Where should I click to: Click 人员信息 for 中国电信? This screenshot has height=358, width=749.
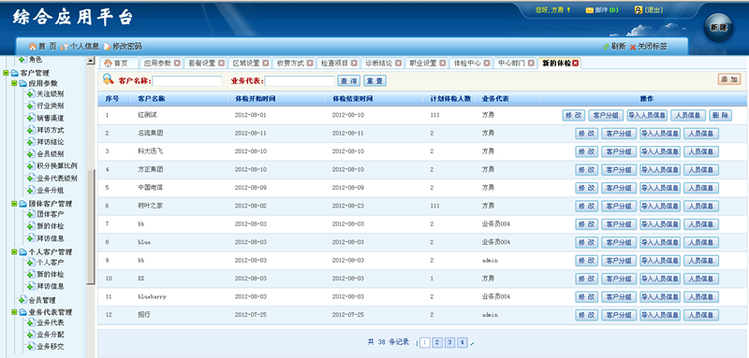tap(701, 188)
